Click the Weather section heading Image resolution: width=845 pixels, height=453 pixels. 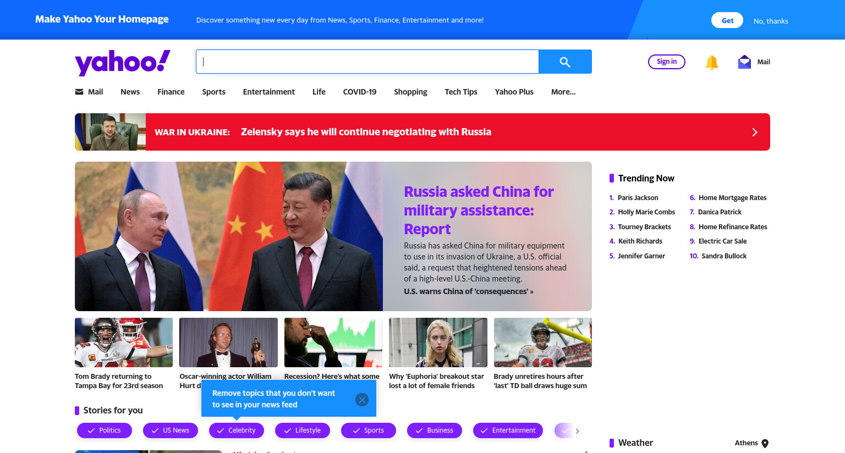click(x=635, y=443)
